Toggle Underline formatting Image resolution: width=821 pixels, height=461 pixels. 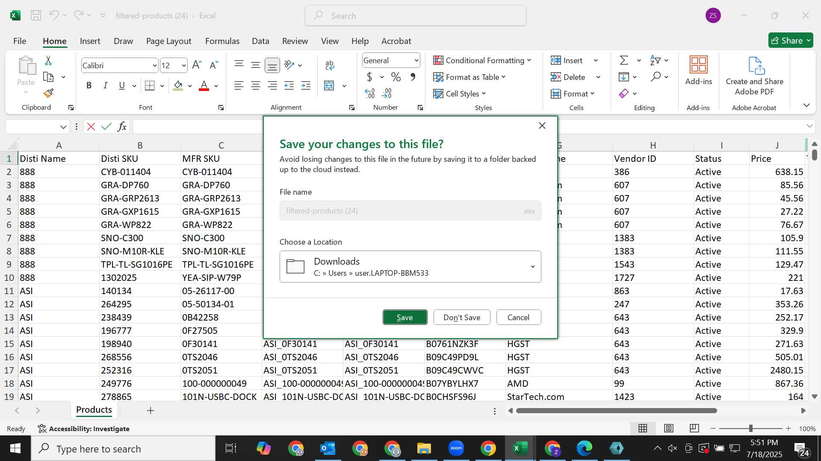pyautogui.click(x=122, y=85)
